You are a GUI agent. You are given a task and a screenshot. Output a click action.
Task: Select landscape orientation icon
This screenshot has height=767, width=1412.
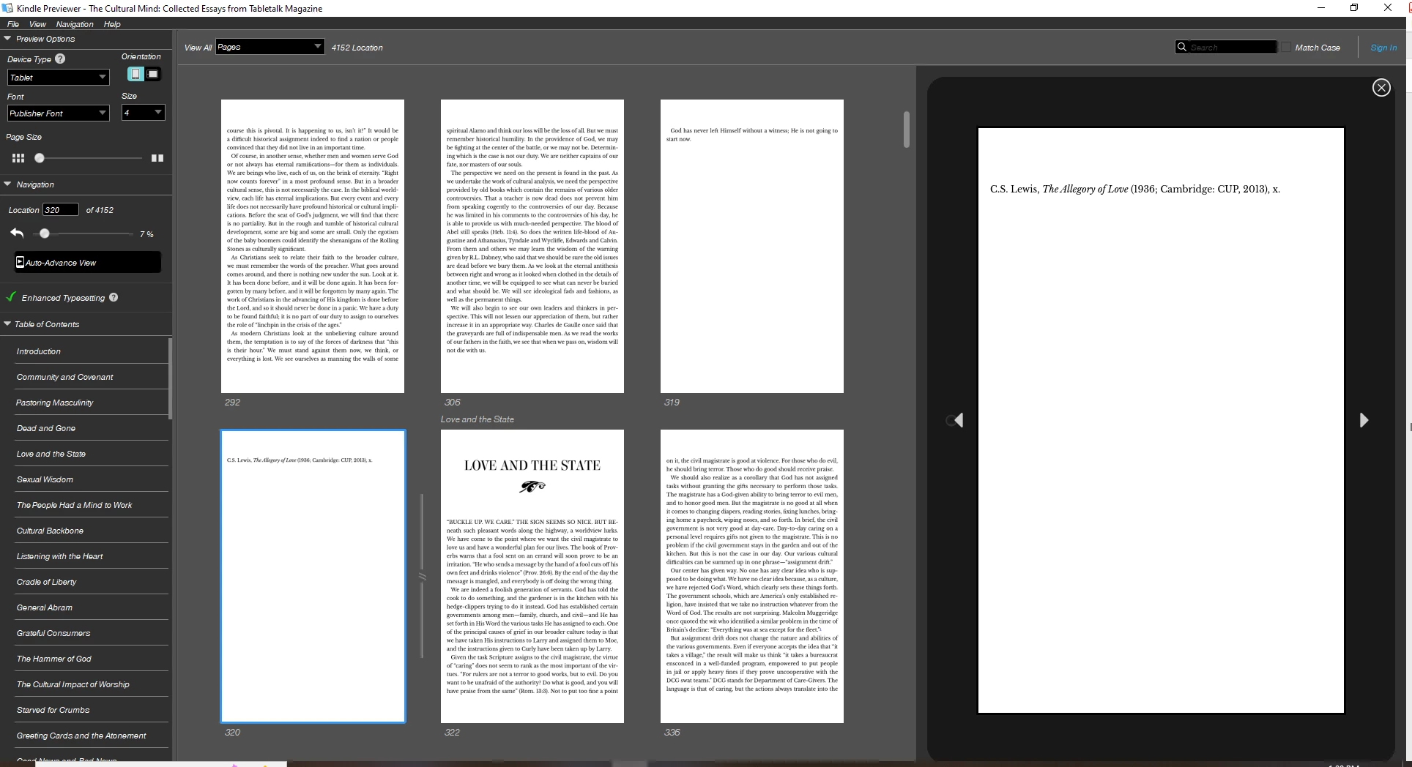(152, 74)
